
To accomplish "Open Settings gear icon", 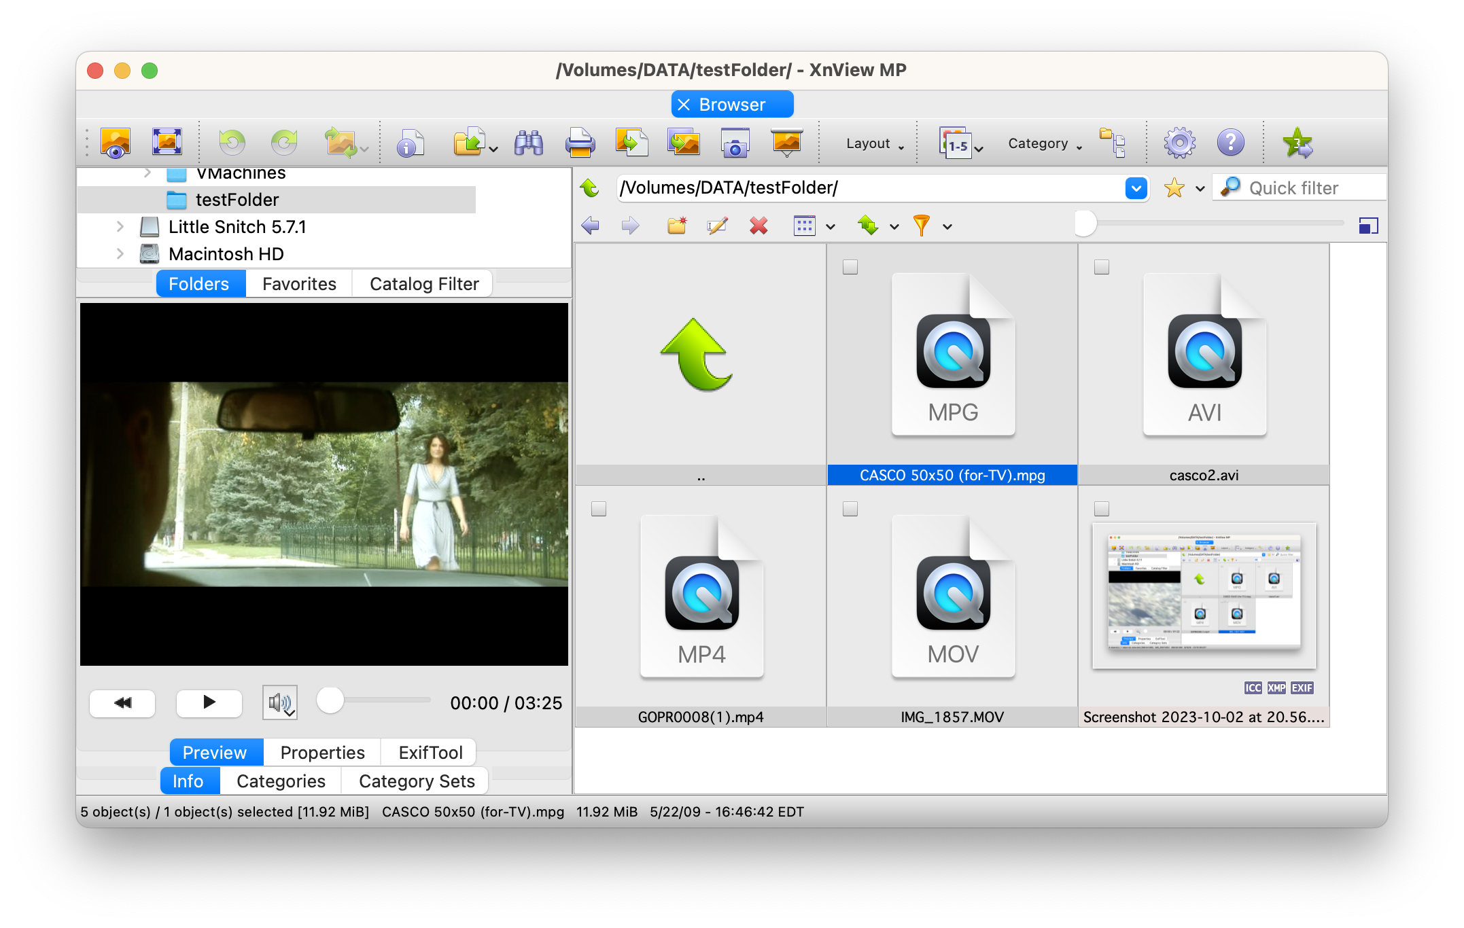I will click(1179, 143).
